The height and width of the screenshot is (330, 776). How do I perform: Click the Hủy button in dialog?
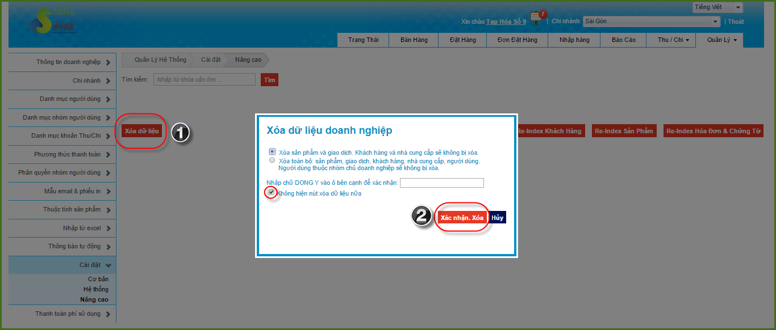498,218
